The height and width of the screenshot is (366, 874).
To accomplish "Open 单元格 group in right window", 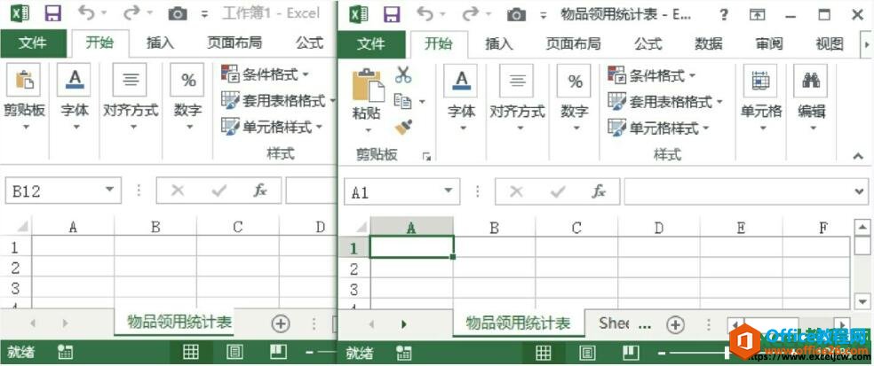I will click(761, 98).
